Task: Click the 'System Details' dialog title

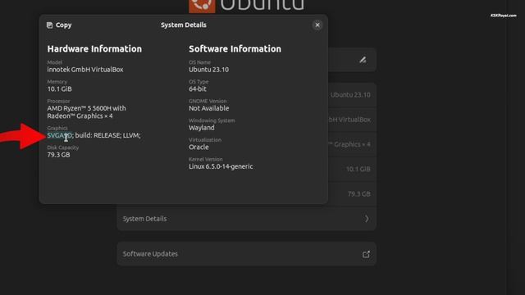Action: tap(184, 25)
